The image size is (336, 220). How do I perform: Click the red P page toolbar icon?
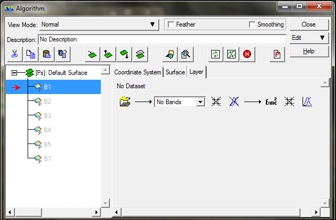[277, 54]
